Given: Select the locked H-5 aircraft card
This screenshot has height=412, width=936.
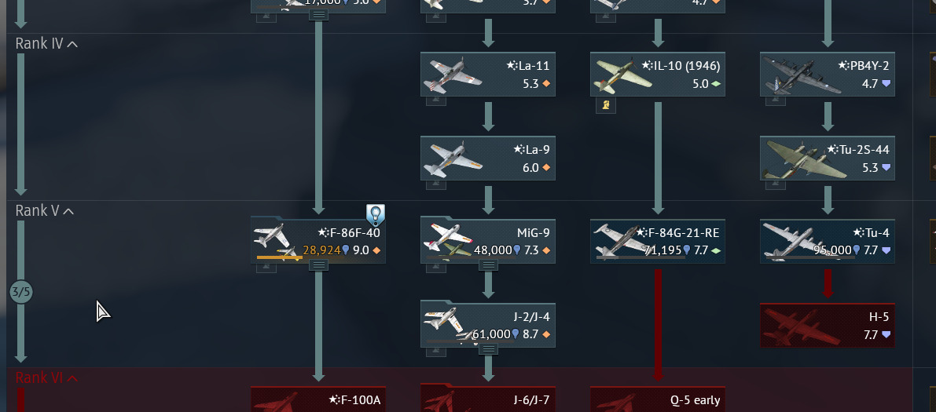Looking at the screenshot, I should pyautogui.click(x=828, y=325).
